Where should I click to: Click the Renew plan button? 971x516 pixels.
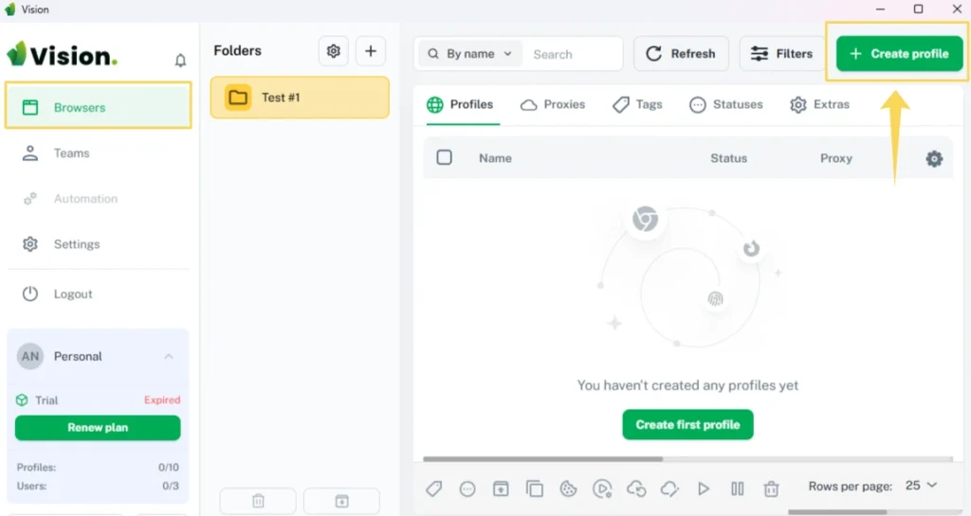pos(98,428)
